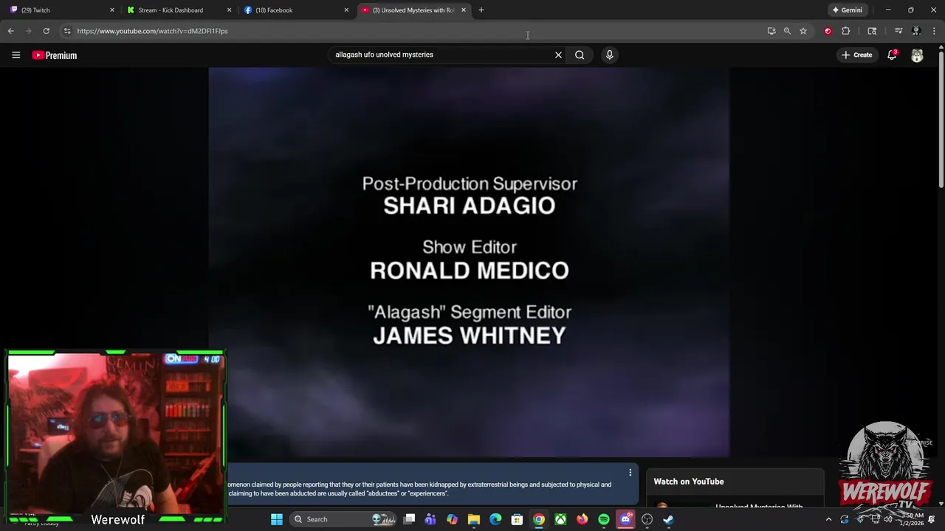The height and width of the screenshot is (531, 945).
Task: Open Spotify from the taskbar
Action: click(604, 519)
